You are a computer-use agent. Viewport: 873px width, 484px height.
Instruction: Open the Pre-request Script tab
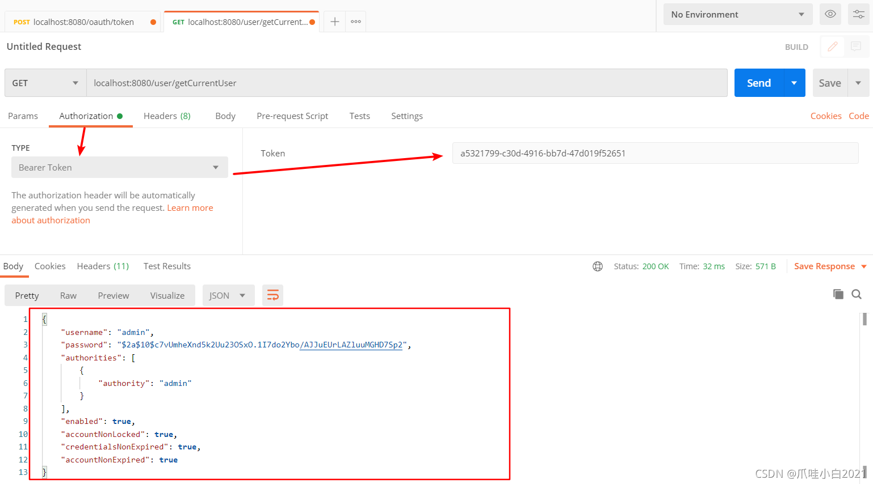click(x=292, y=116)
